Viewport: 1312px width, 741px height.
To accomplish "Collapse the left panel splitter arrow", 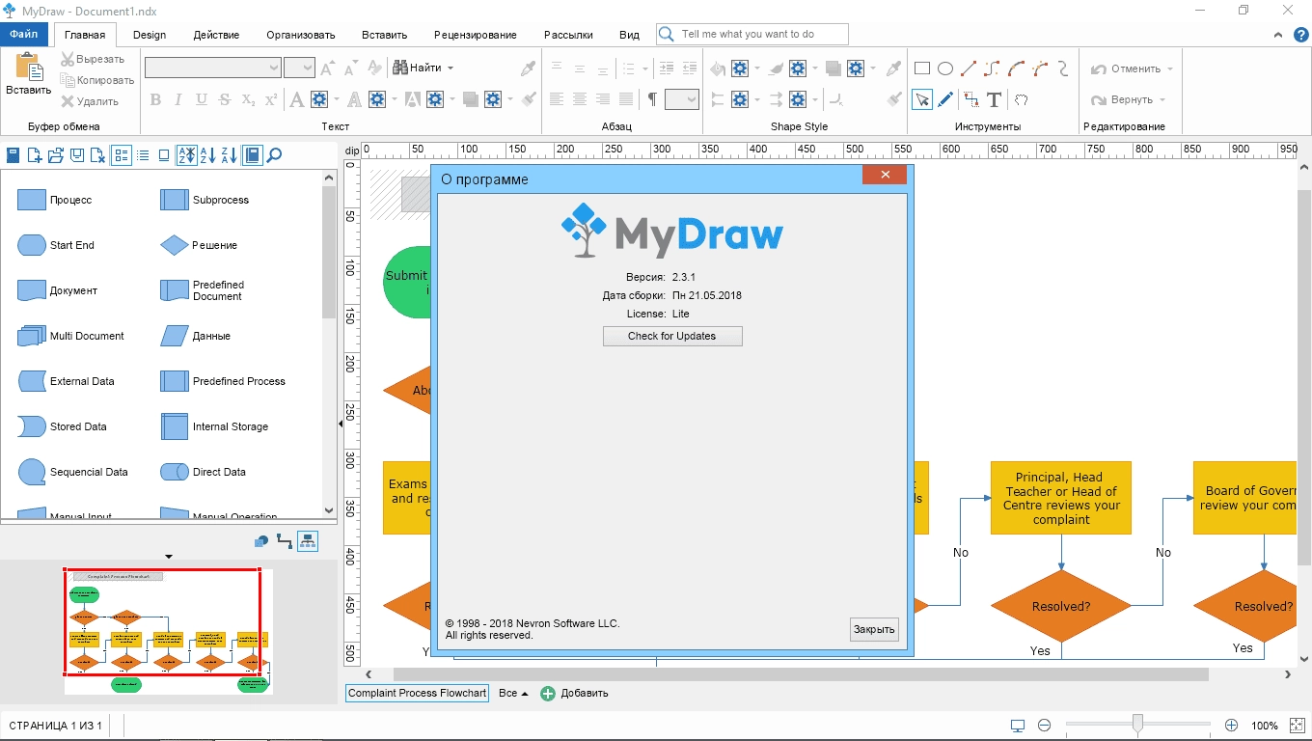I will 341,424.
